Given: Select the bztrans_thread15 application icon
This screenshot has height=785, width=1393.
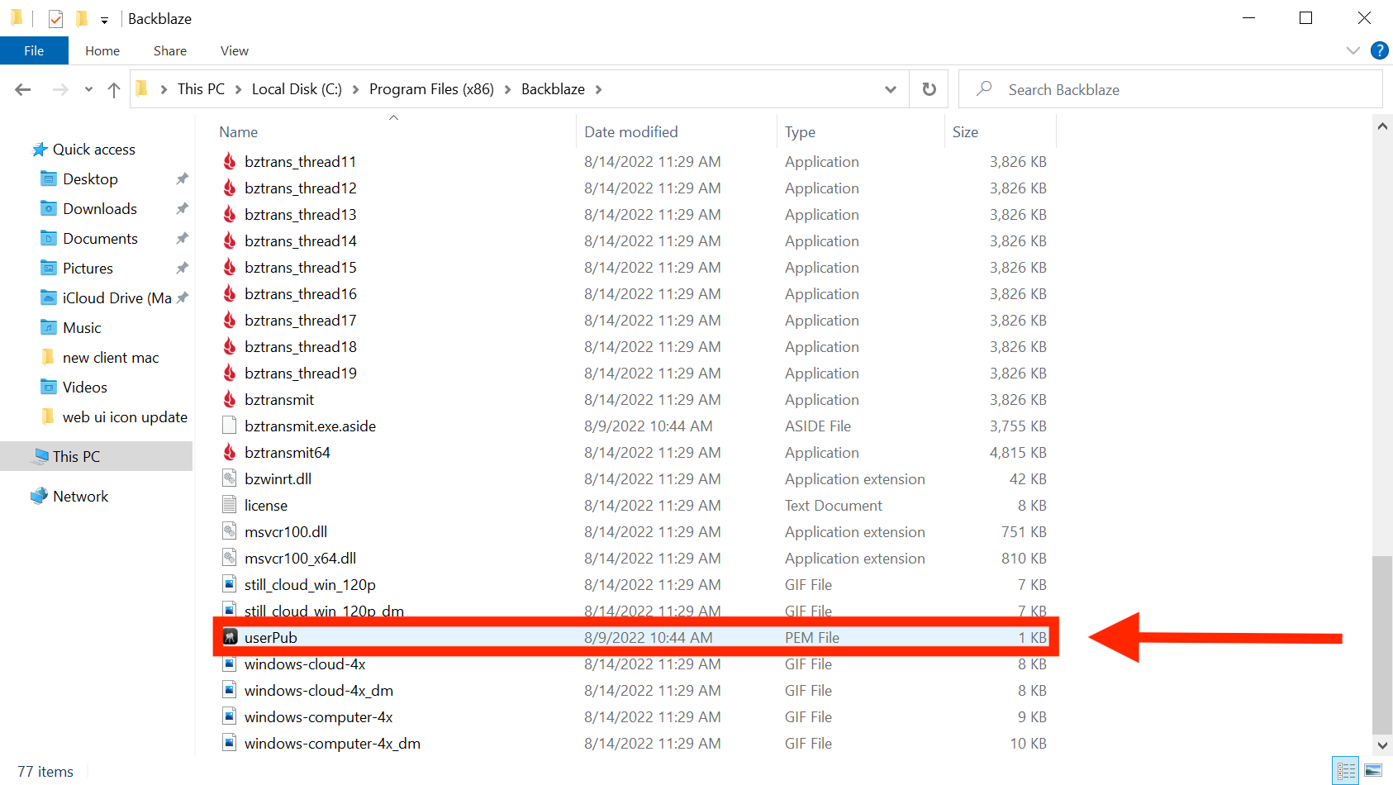Looking at the screenshot, I should pyautogui.click(x=230, y=268).
